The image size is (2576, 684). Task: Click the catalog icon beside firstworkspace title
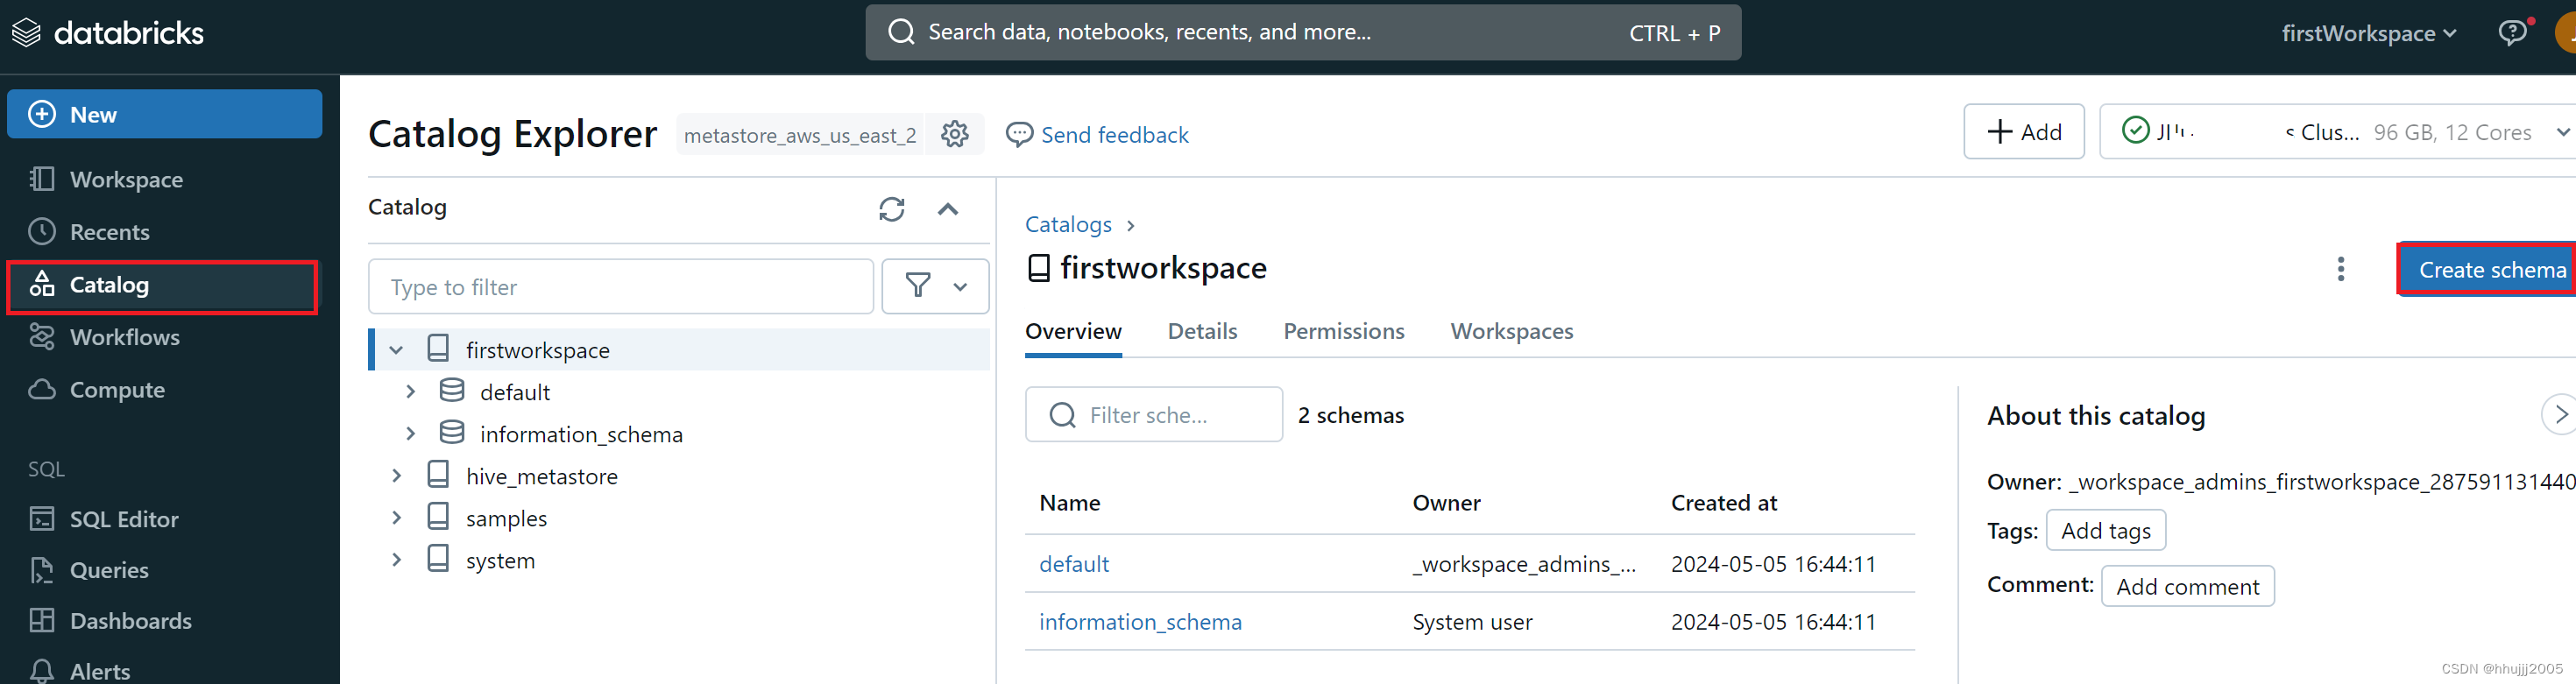(1039, 268)
